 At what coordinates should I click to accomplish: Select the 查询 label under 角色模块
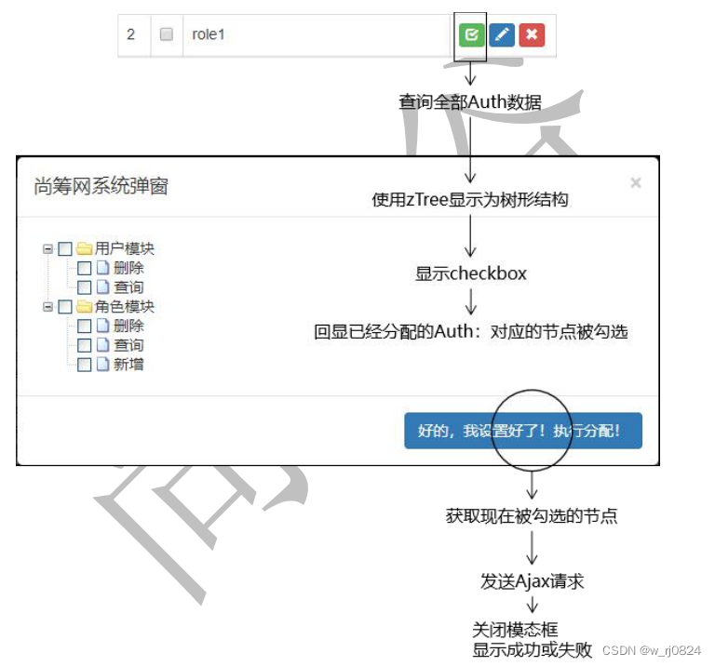[x=128, y=345]
